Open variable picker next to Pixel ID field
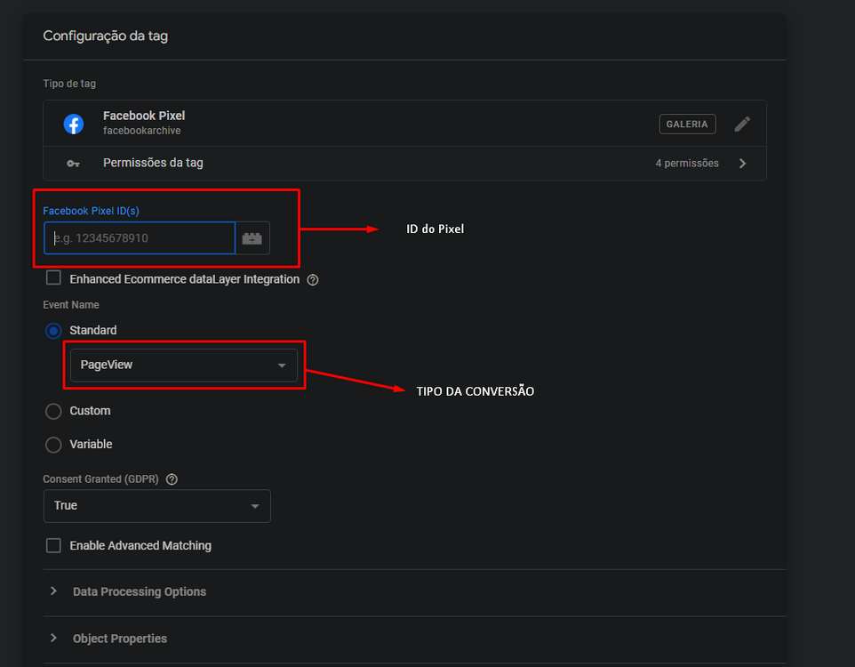855x667 pixels. coord(252,238)
